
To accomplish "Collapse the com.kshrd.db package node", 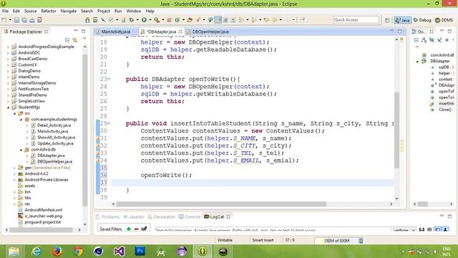I will coord(21,150).
